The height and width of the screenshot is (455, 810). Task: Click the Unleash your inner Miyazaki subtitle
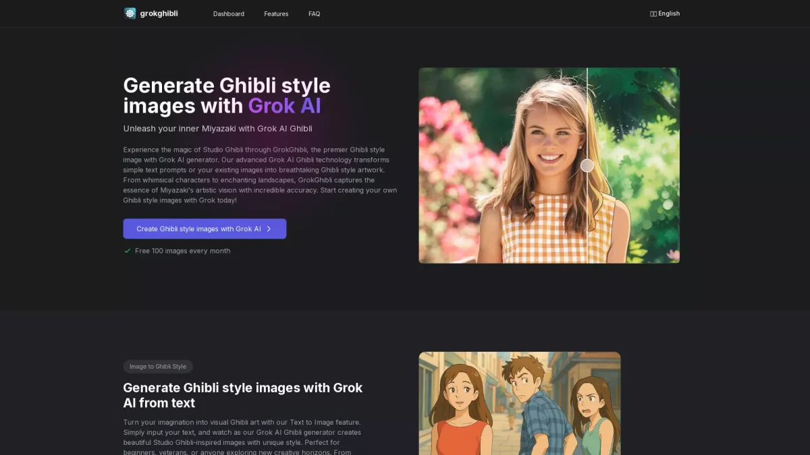tap(217, 129)
